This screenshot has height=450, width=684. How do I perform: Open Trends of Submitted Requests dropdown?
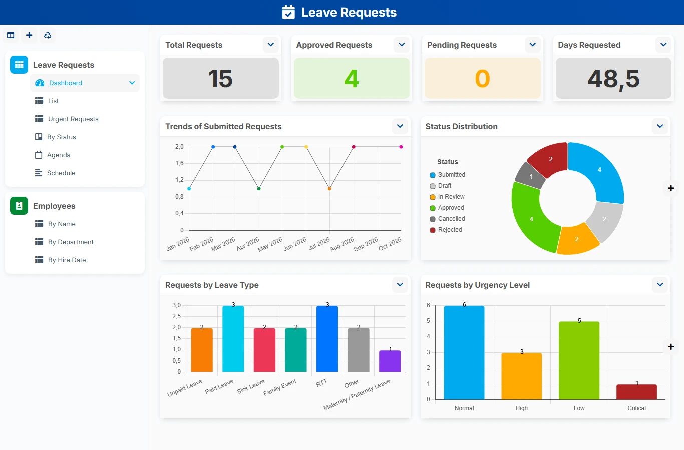pyautogui.click(x=400, y=126)
